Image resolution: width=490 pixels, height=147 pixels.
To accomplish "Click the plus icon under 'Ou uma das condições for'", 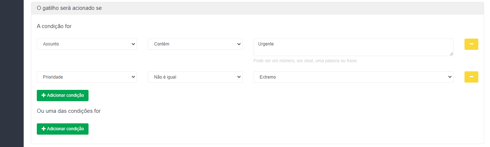I will pyautogui.click(x=44, y=129).
